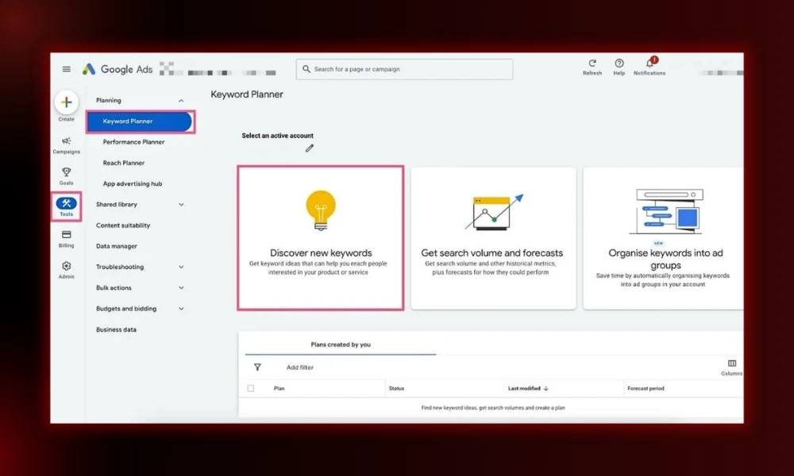This screenshot has height=476, width=794.
Task: Switch to Plans created by you tab
Action: click(341, 344)
